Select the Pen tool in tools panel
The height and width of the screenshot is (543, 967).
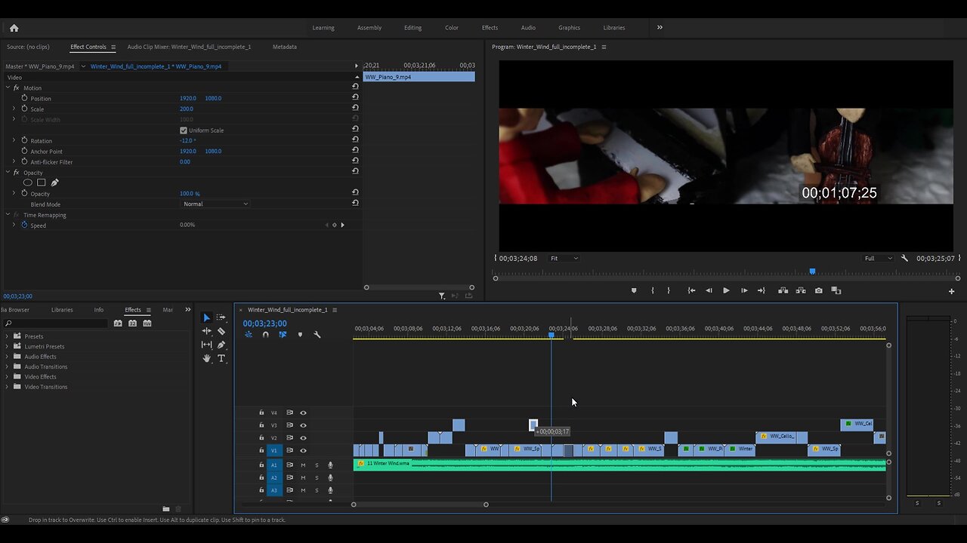click(x=221, y=345)
